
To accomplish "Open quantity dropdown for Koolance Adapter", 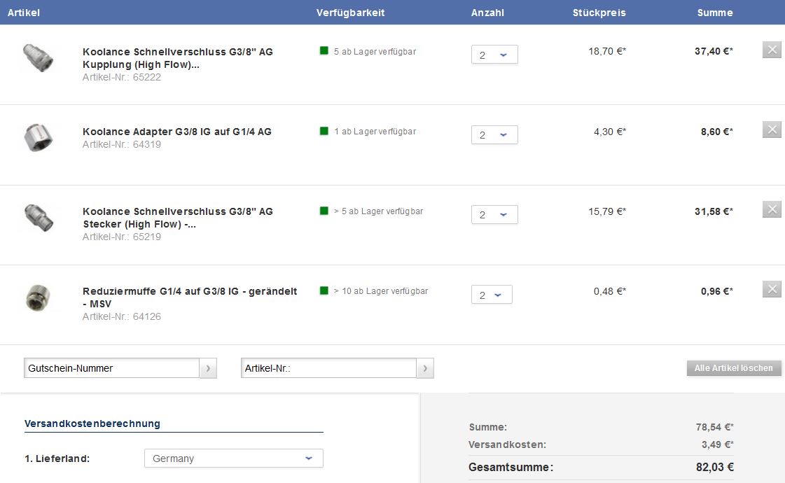I will click(494, 135).
